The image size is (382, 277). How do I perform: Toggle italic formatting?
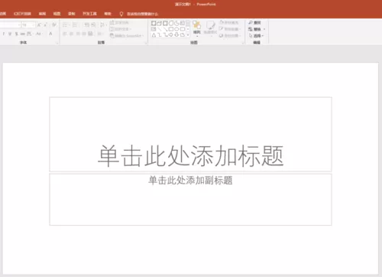(4, 34)
